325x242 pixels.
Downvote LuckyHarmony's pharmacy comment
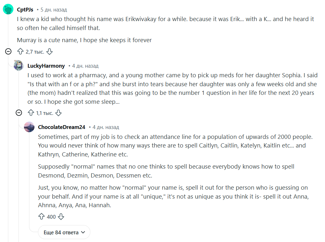(58, 113)
